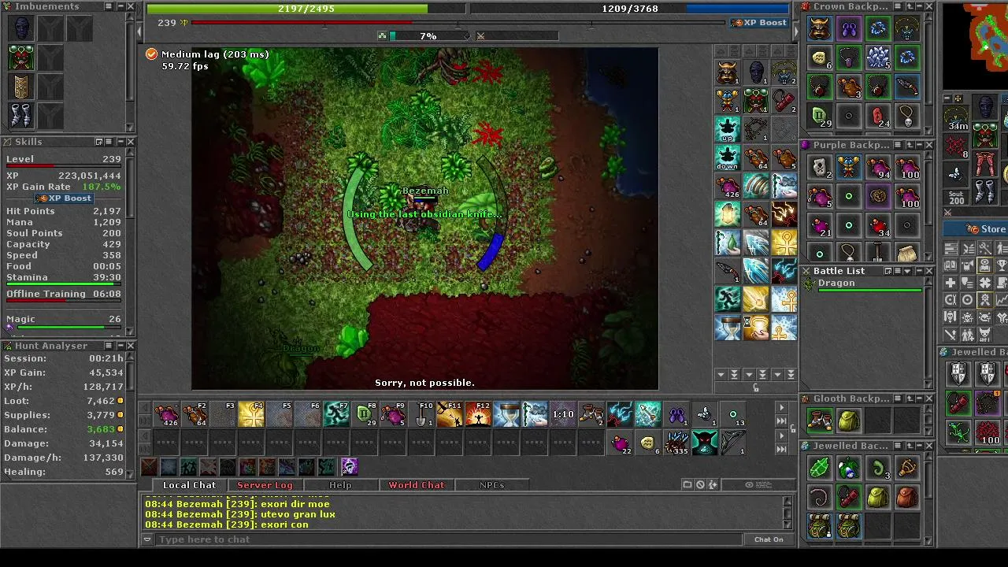The width and height of the screenshot is (1008, 567).
Task: Click the chat log scrollbar down arrow
Action: click(787, 524)
